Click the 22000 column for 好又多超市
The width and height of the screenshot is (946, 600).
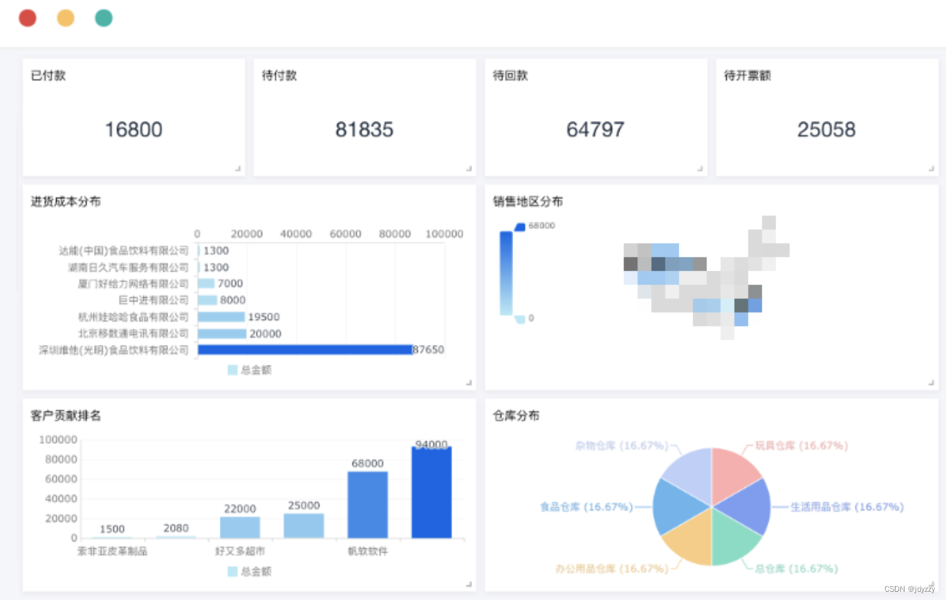tap(240, 527)
